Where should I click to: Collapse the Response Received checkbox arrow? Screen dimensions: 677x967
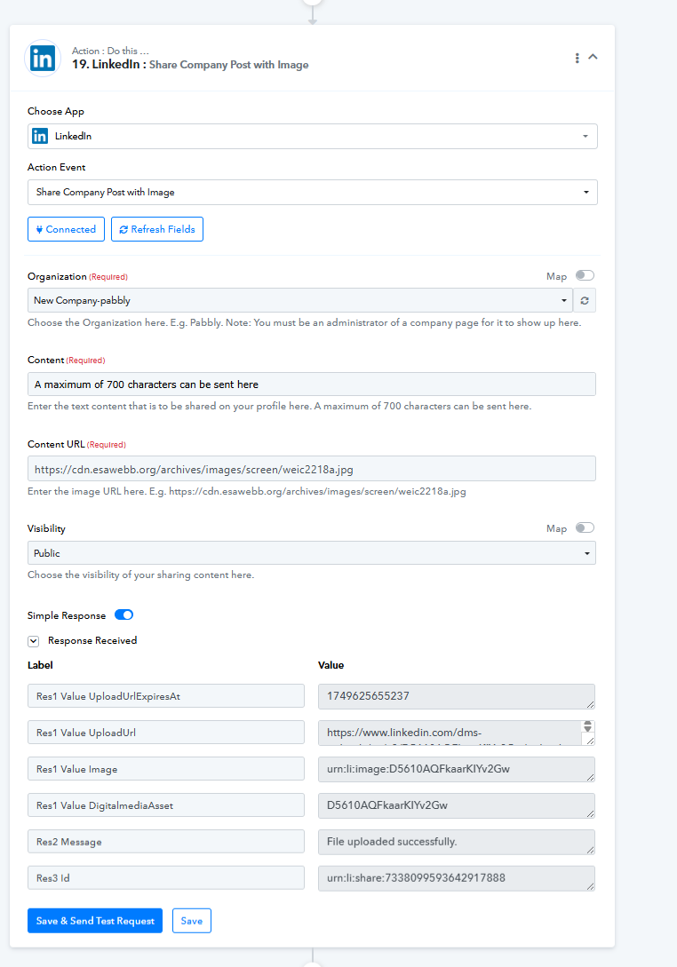click(x=34, y=641)
